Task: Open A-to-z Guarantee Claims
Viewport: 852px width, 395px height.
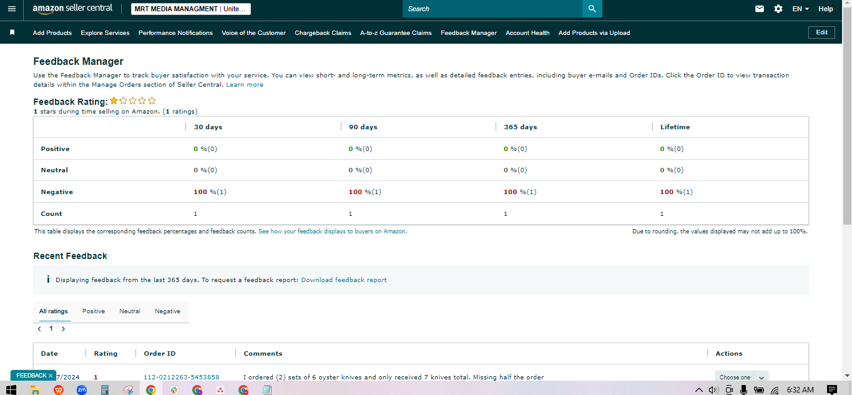Action: click(396, 33)
